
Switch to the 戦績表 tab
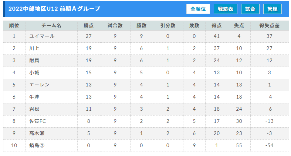coord(225,9)
